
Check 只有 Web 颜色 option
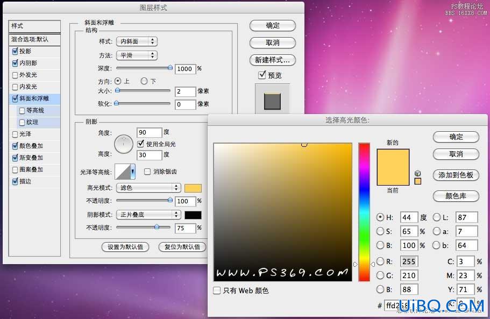tap(217, 290)
